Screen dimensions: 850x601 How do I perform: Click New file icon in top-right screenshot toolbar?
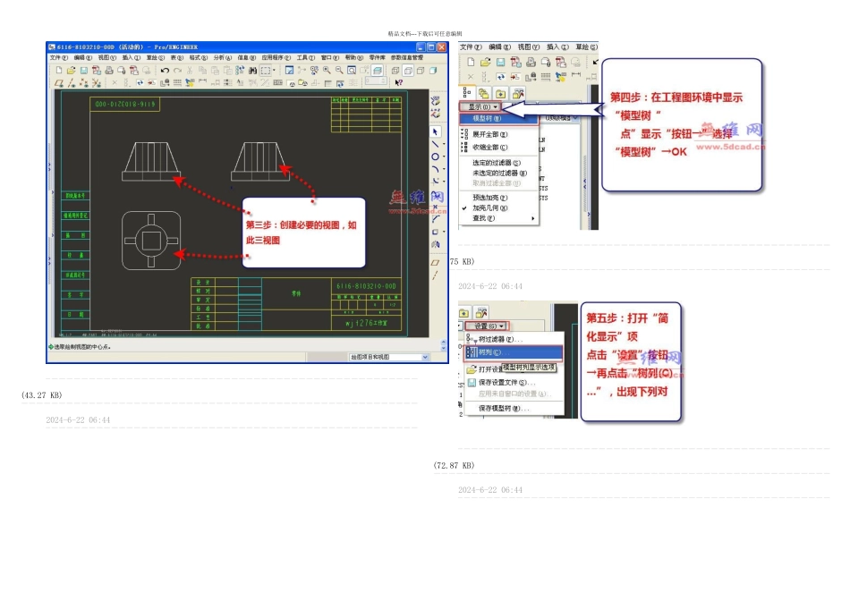click(471, 63)
